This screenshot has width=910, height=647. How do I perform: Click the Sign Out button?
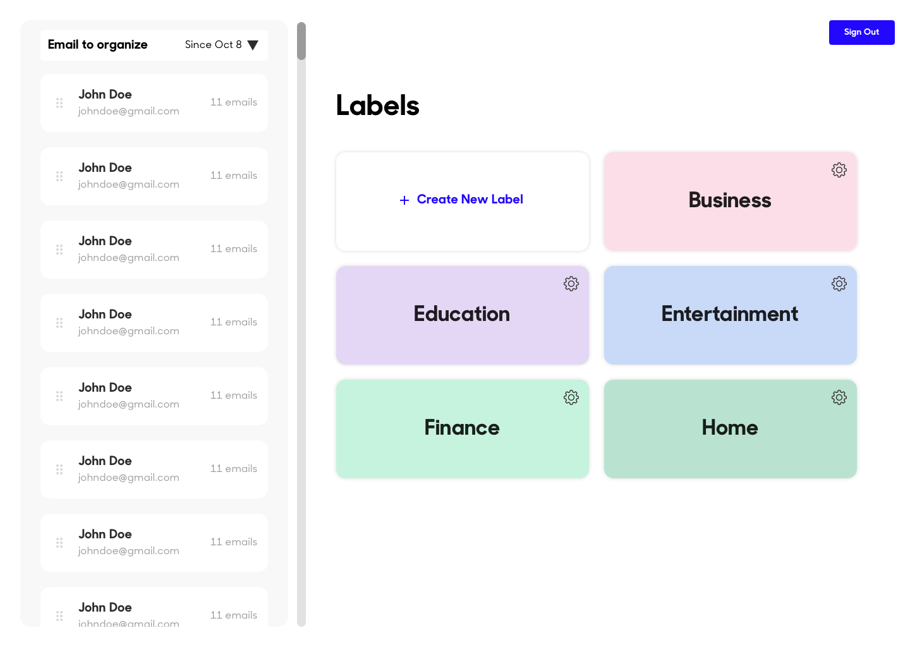[x=862, y=32]
